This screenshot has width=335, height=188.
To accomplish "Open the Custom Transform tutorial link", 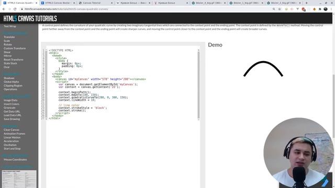I will pyautogui.click(x=15, y=49).
